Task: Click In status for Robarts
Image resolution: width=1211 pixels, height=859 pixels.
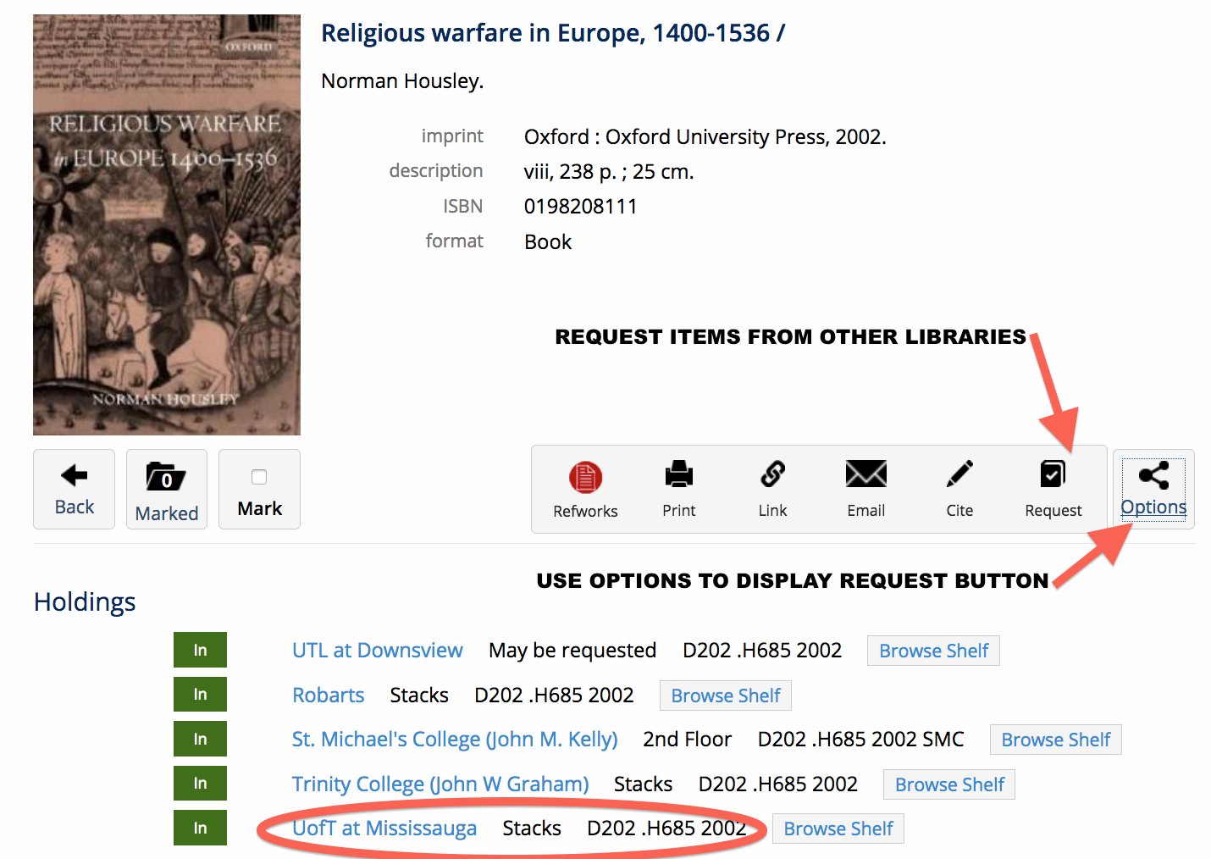Action: coord(200,694)
